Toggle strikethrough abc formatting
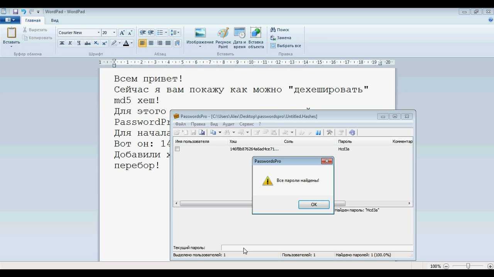 click(88, 43)
